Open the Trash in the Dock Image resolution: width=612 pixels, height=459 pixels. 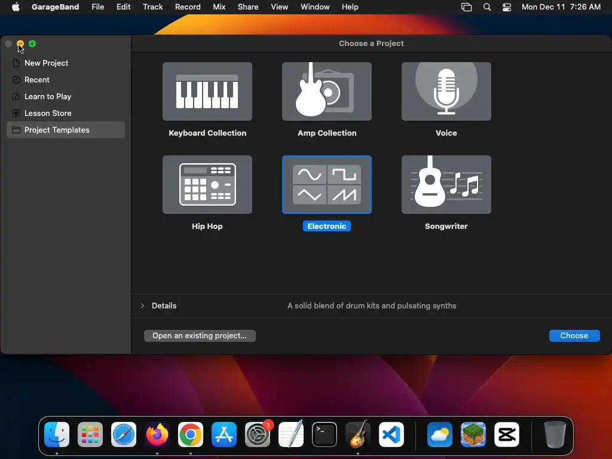click(555, 434)
